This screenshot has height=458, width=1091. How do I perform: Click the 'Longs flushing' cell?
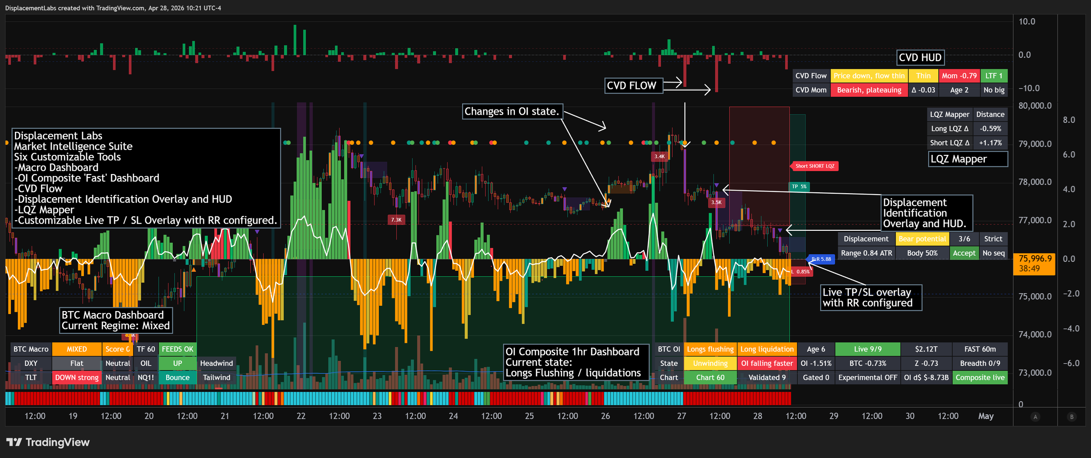tap(710, 349)
